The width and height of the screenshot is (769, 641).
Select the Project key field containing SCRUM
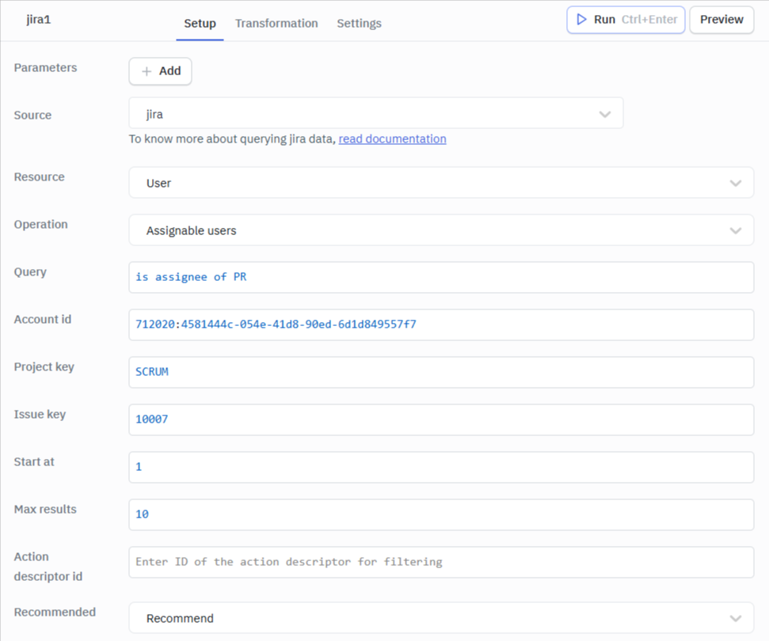441,372
